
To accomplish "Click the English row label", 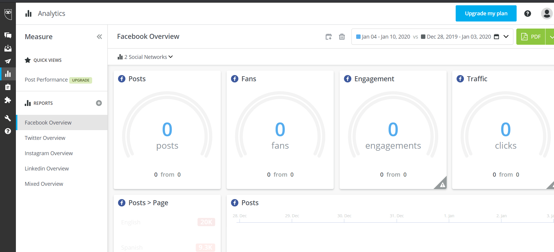I will click(131, 222).
